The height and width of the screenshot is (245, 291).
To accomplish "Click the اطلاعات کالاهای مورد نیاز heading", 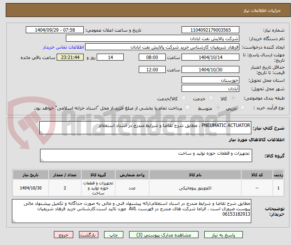I will point(256,140).
